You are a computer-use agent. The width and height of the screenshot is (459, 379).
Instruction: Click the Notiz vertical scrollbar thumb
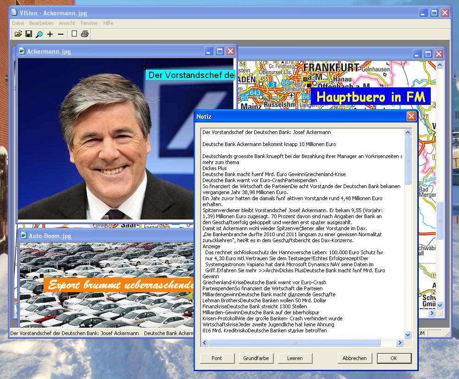click(408, 160)
